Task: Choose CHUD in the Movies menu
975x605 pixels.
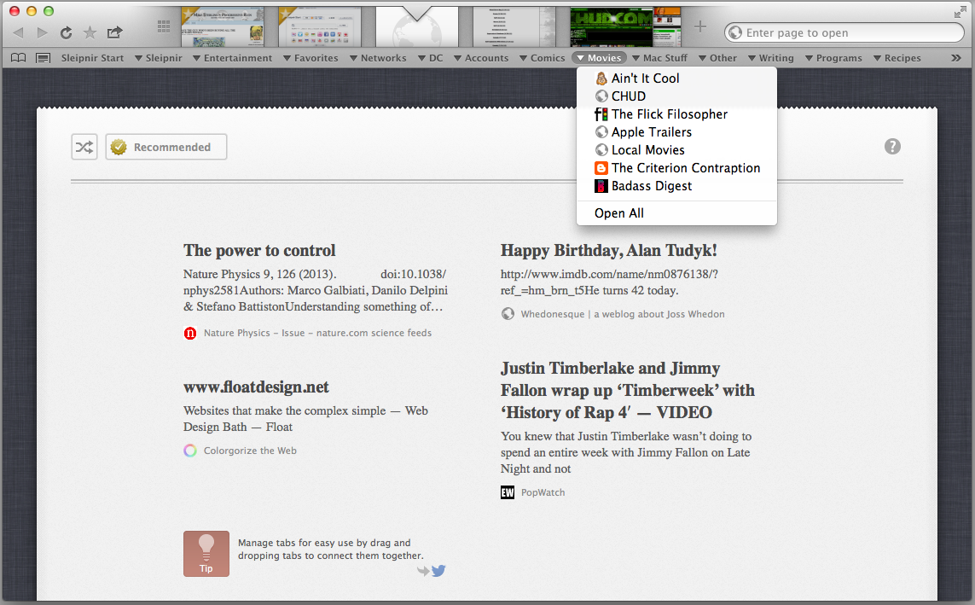Action: [x=676, y=96]
